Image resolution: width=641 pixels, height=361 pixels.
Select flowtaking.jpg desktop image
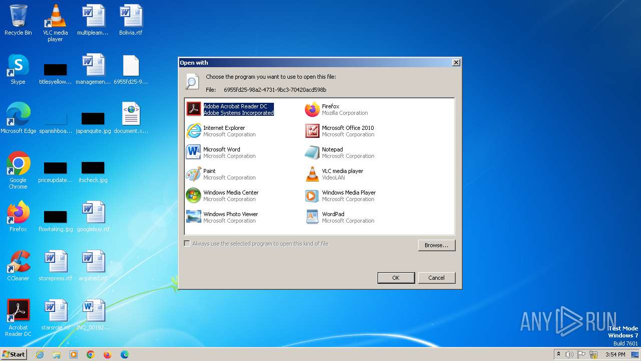55,221
